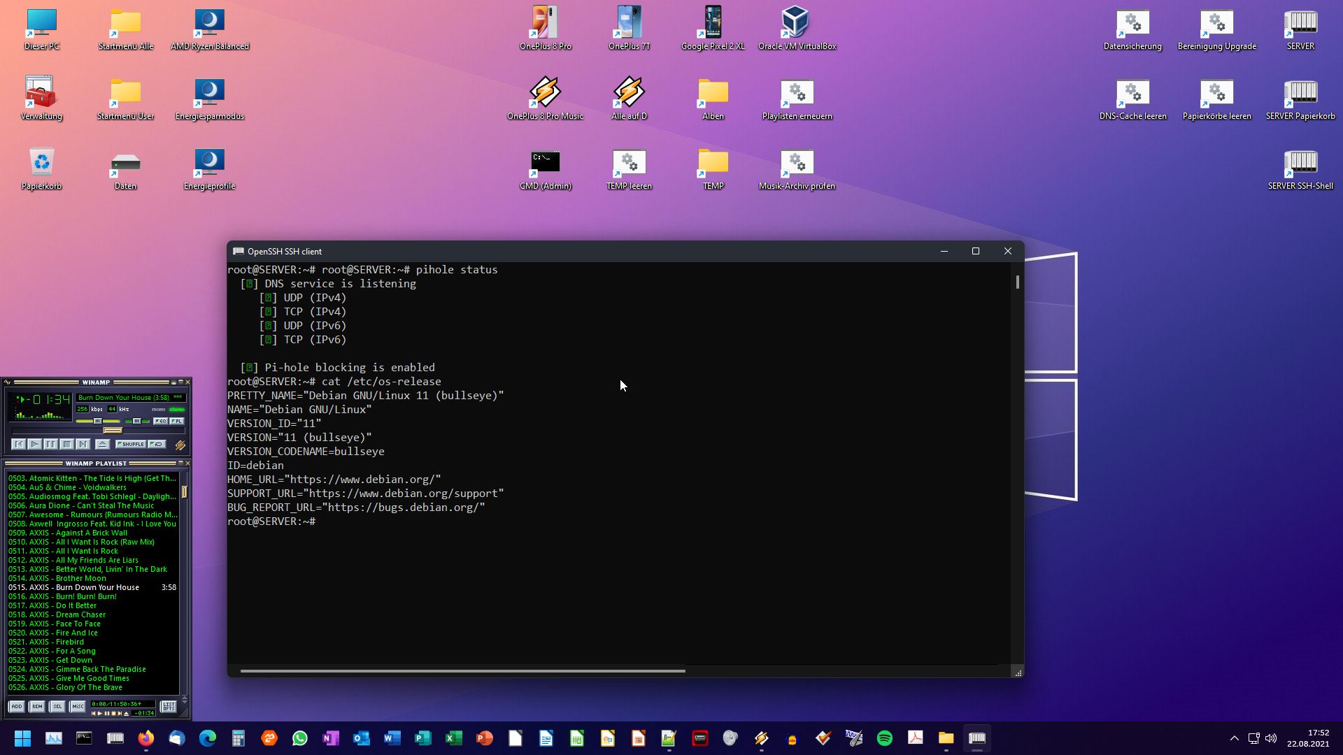Screen dimensions: 1343x755
Task: Open the MISC menu in playlist
Action: point(78,707)
